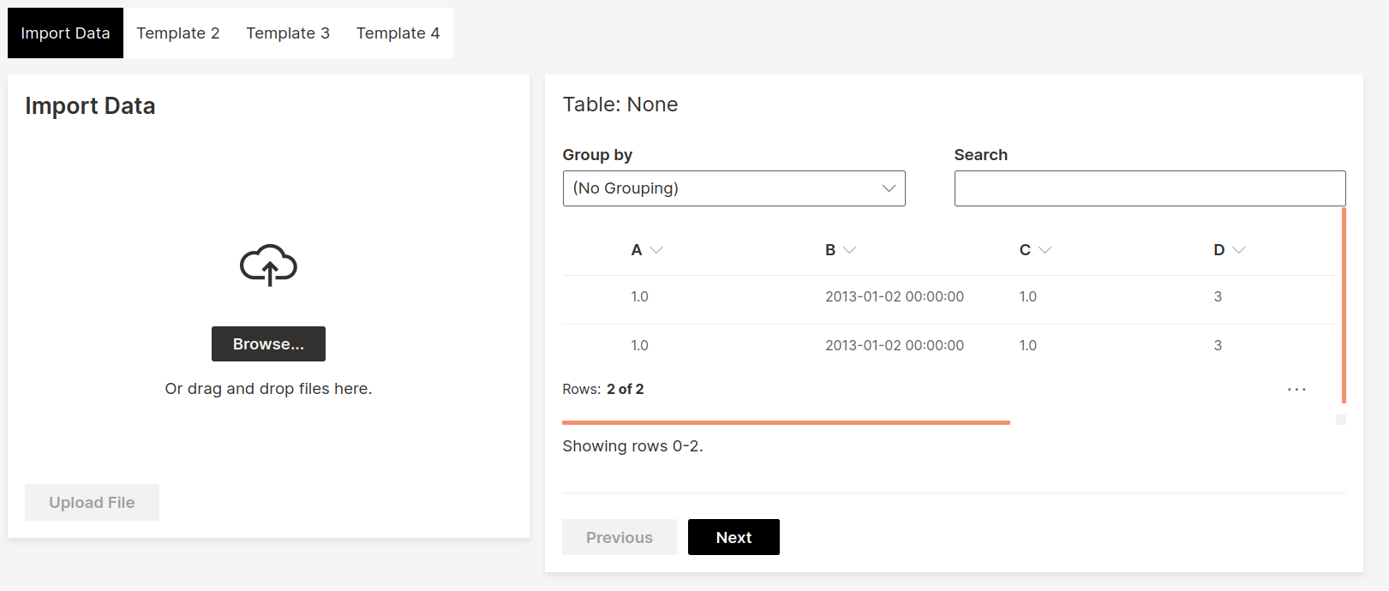
Task: Open column C sort chevron
Action: click(1045, 250)
